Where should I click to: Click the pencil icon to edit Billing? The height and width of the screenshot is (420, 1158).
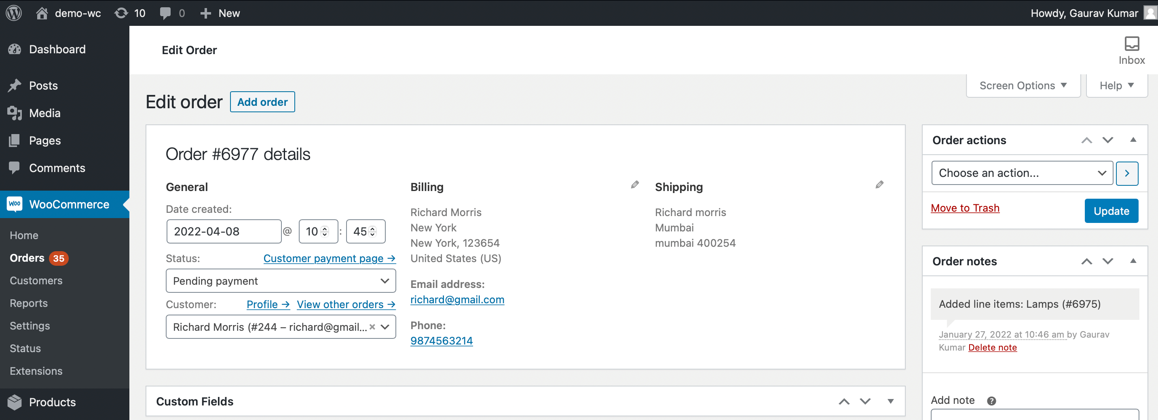(x=635, y=184)
